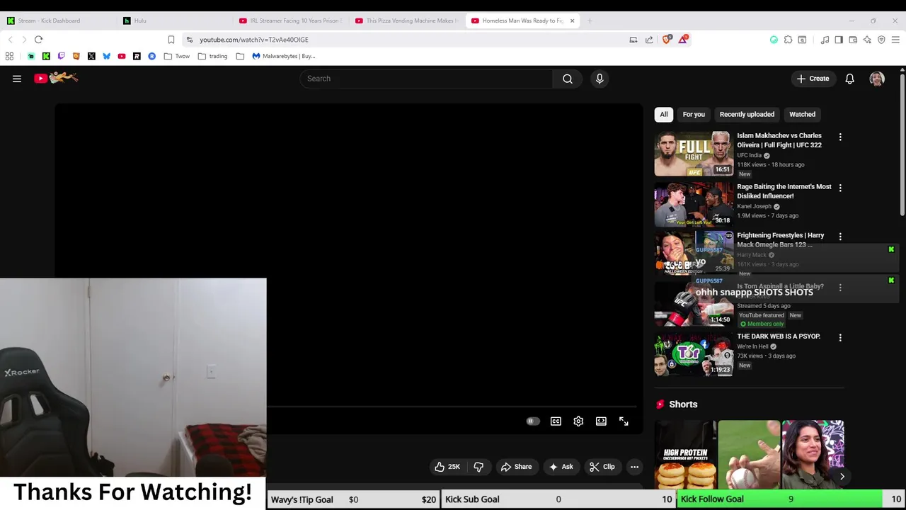Start voice search with the microphone icon

point(600,79)
